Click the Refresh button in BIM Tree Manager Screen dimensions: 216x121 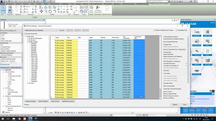(x=175, y=105)
